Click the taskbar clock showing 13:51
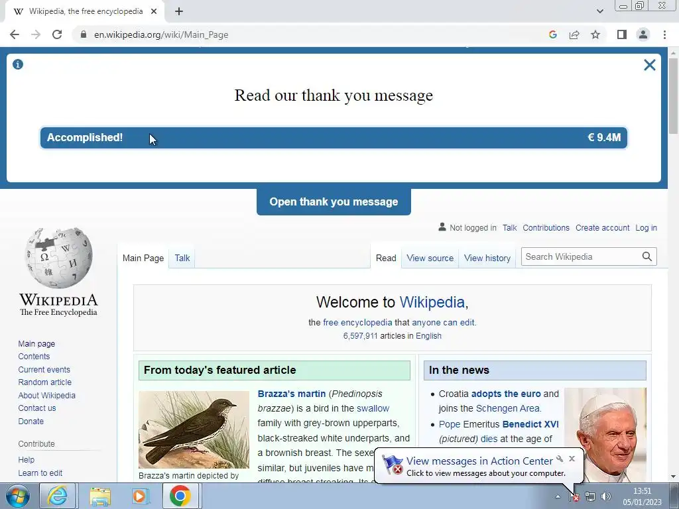This screenshot has height=509, width=679. point(642,496)
